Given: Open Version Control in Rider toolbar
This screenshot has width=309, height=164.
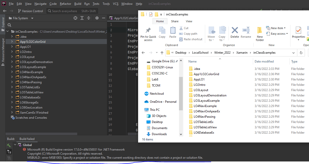Looking at the screenshot, I should click(30, 11).
